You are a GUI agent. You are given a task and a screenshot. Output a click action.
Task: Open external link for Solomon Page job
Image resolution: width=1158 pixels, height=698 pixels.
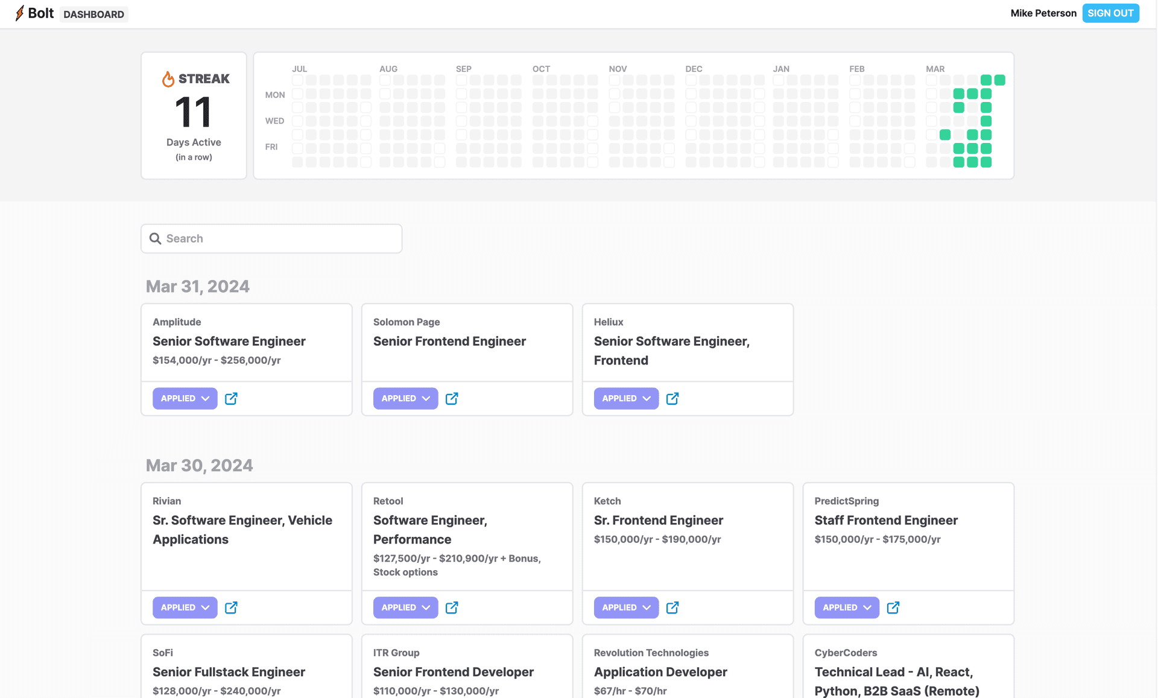coord(452,399)
